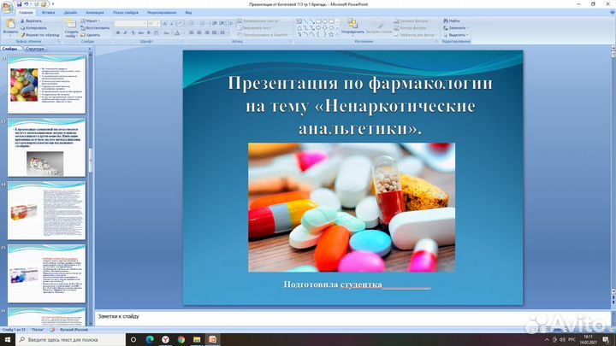Screen dimensions: 616x346
Task: Save presentation via quick access toolbar
Action: click(x=19, y=4)
